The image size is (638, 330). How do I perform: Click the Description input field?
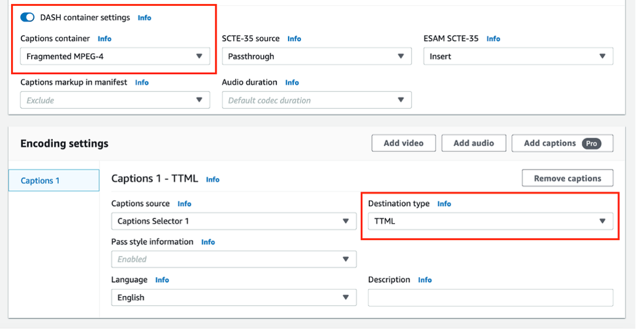coord(490,297)
